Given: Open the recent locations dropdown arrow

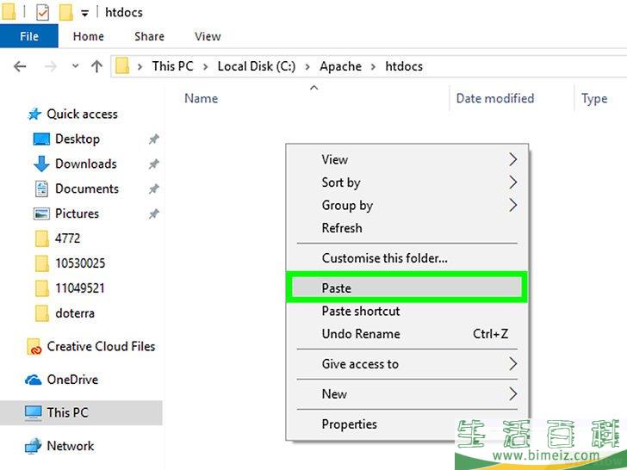Looking at the screenshot, I should (x=75, y=66).
